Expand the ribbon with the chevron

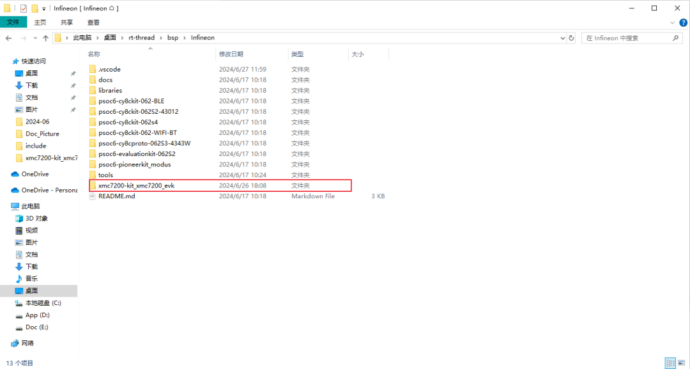click(673, 22)
